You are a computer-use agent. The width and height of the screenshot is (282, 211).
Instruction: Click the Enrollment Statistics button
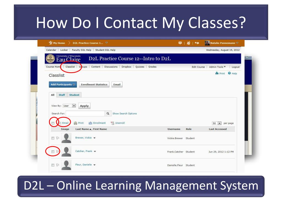[94, 85]
